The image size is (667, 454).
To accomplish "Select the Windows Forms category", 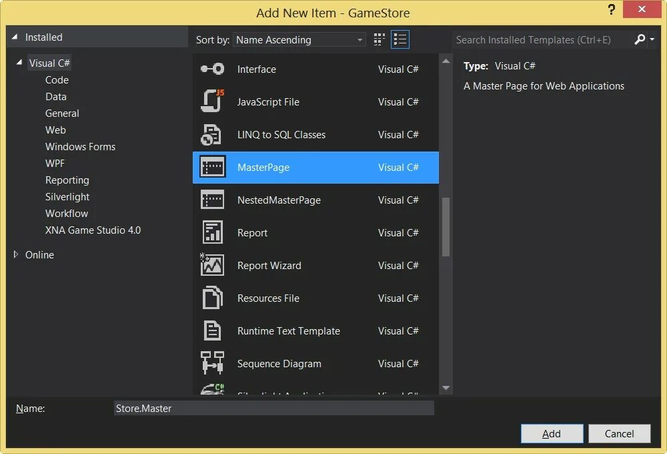I will click(x=80, y=146).
